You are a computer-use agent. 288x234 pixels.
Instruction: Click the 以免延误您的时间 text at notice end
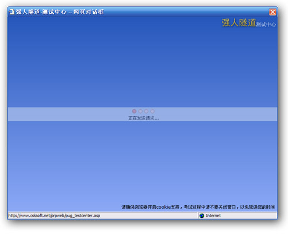point(258,207)
